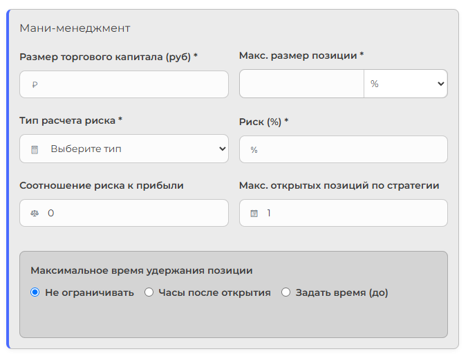The height and width of the screenshot is (356, 468).
Task: Focus the Макс. открытых позиций по стратегии input
Action: point(344,213)
